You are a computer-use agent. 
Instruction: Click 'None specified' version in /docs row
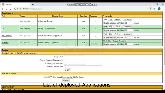25,28
